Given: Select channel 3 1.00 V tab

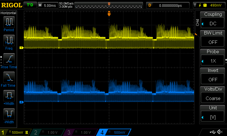Looking at the screenshot, I should tap(81, 132).
